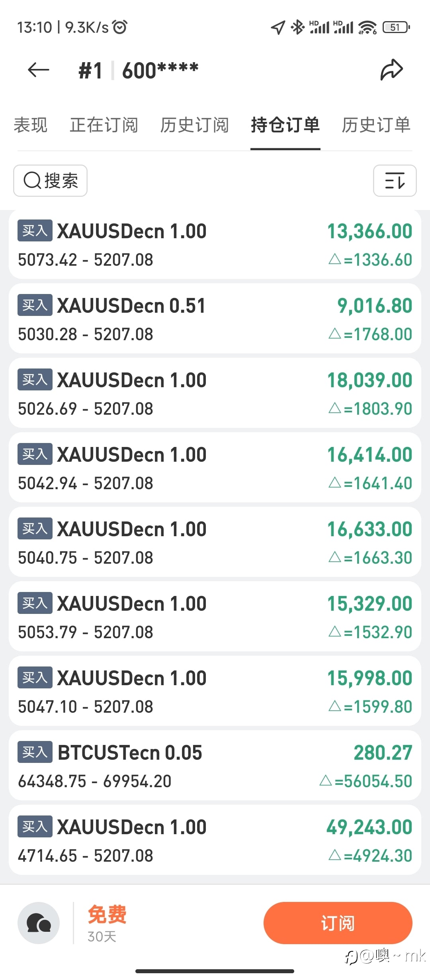Switch to the 正在订阅 tab

104,125
